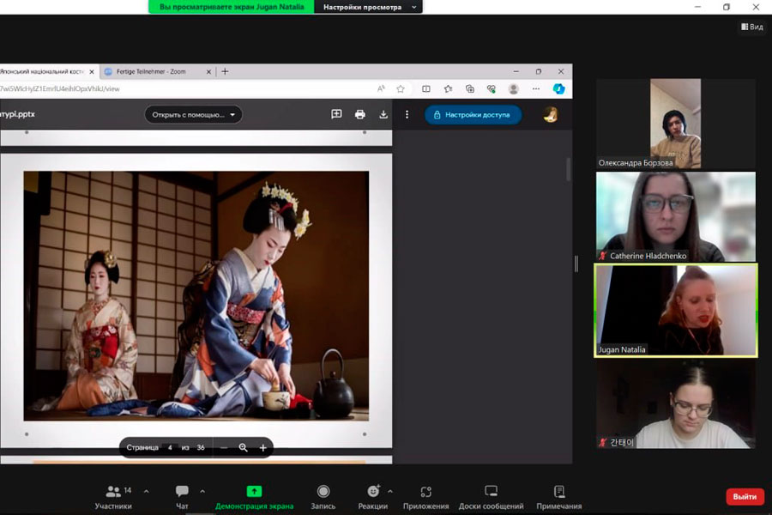Viewport: 772px width, 515px height.
Task: Click the green Share Screen icon
Action: tap(254, 492)
